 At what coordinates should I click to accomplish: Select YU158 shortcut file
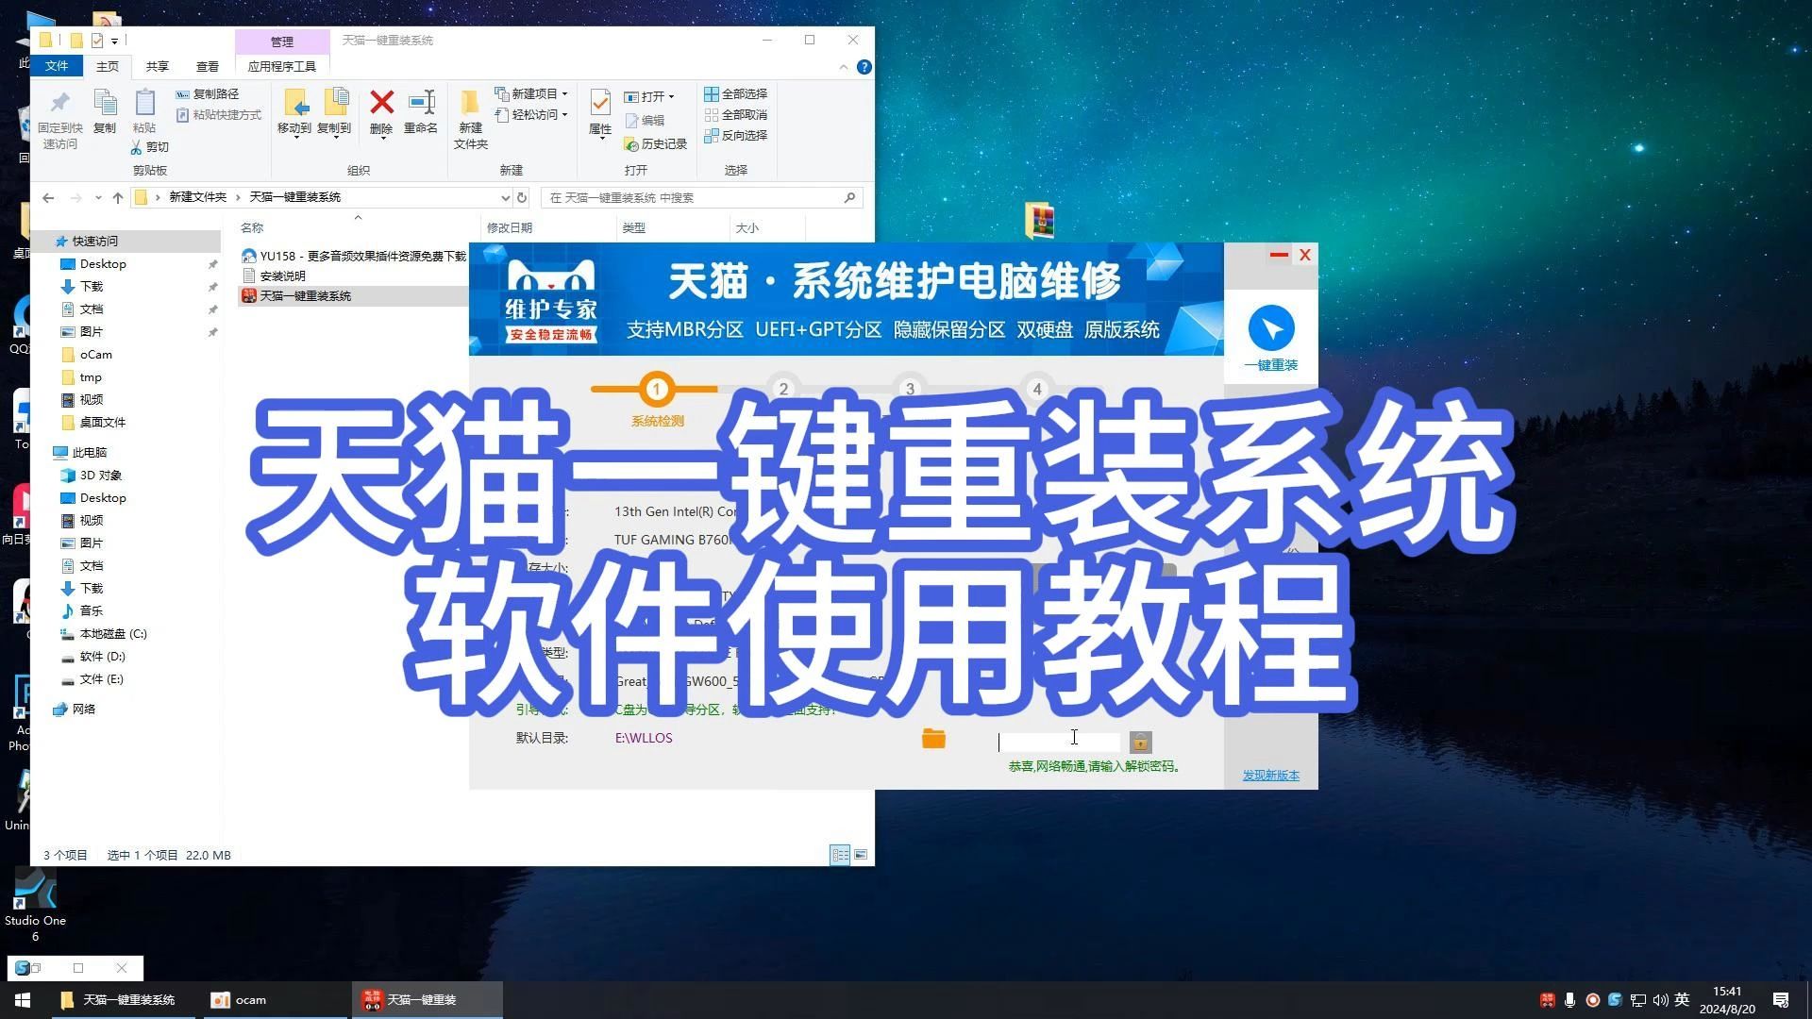(354, 256)
